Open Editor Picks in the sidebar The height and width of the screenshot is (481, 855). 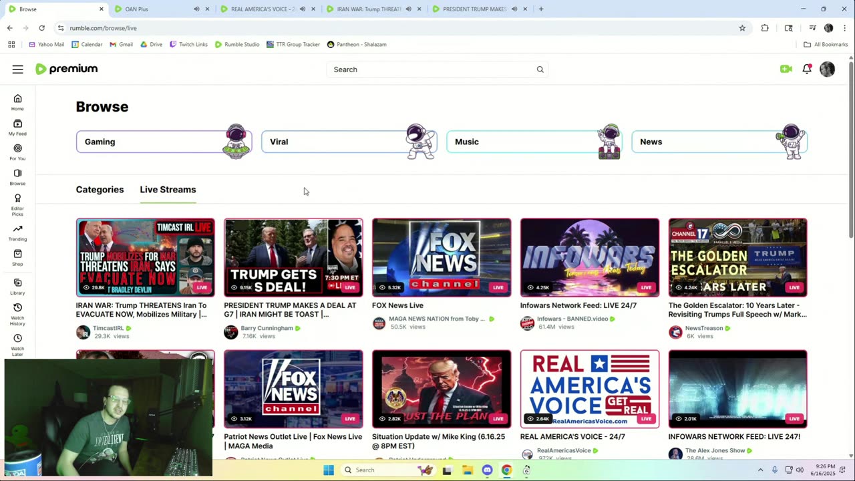coord(17,204)
